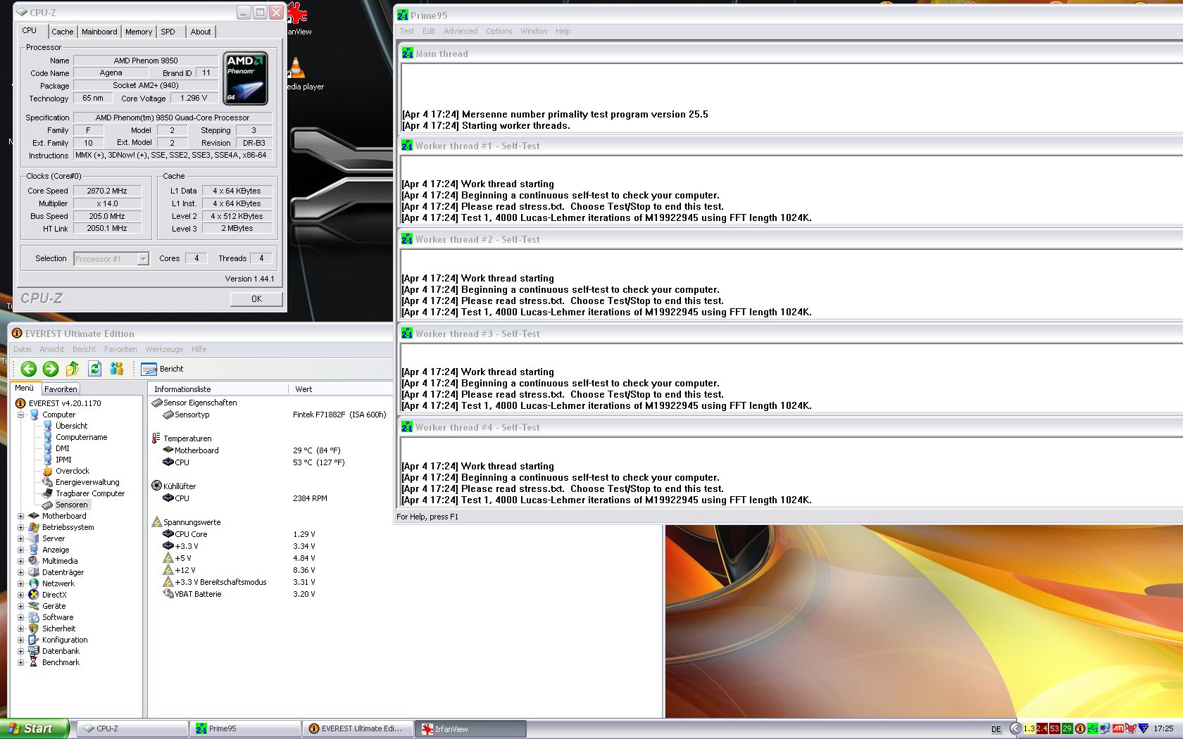Open the Datei menu in EVEREST
The width and height of the screenshot is (1183, 739).
[23, 349]
